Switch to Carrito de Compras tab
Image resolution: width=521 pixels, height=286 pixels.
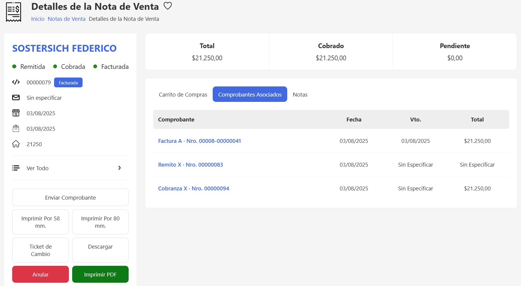pos(183,94)
